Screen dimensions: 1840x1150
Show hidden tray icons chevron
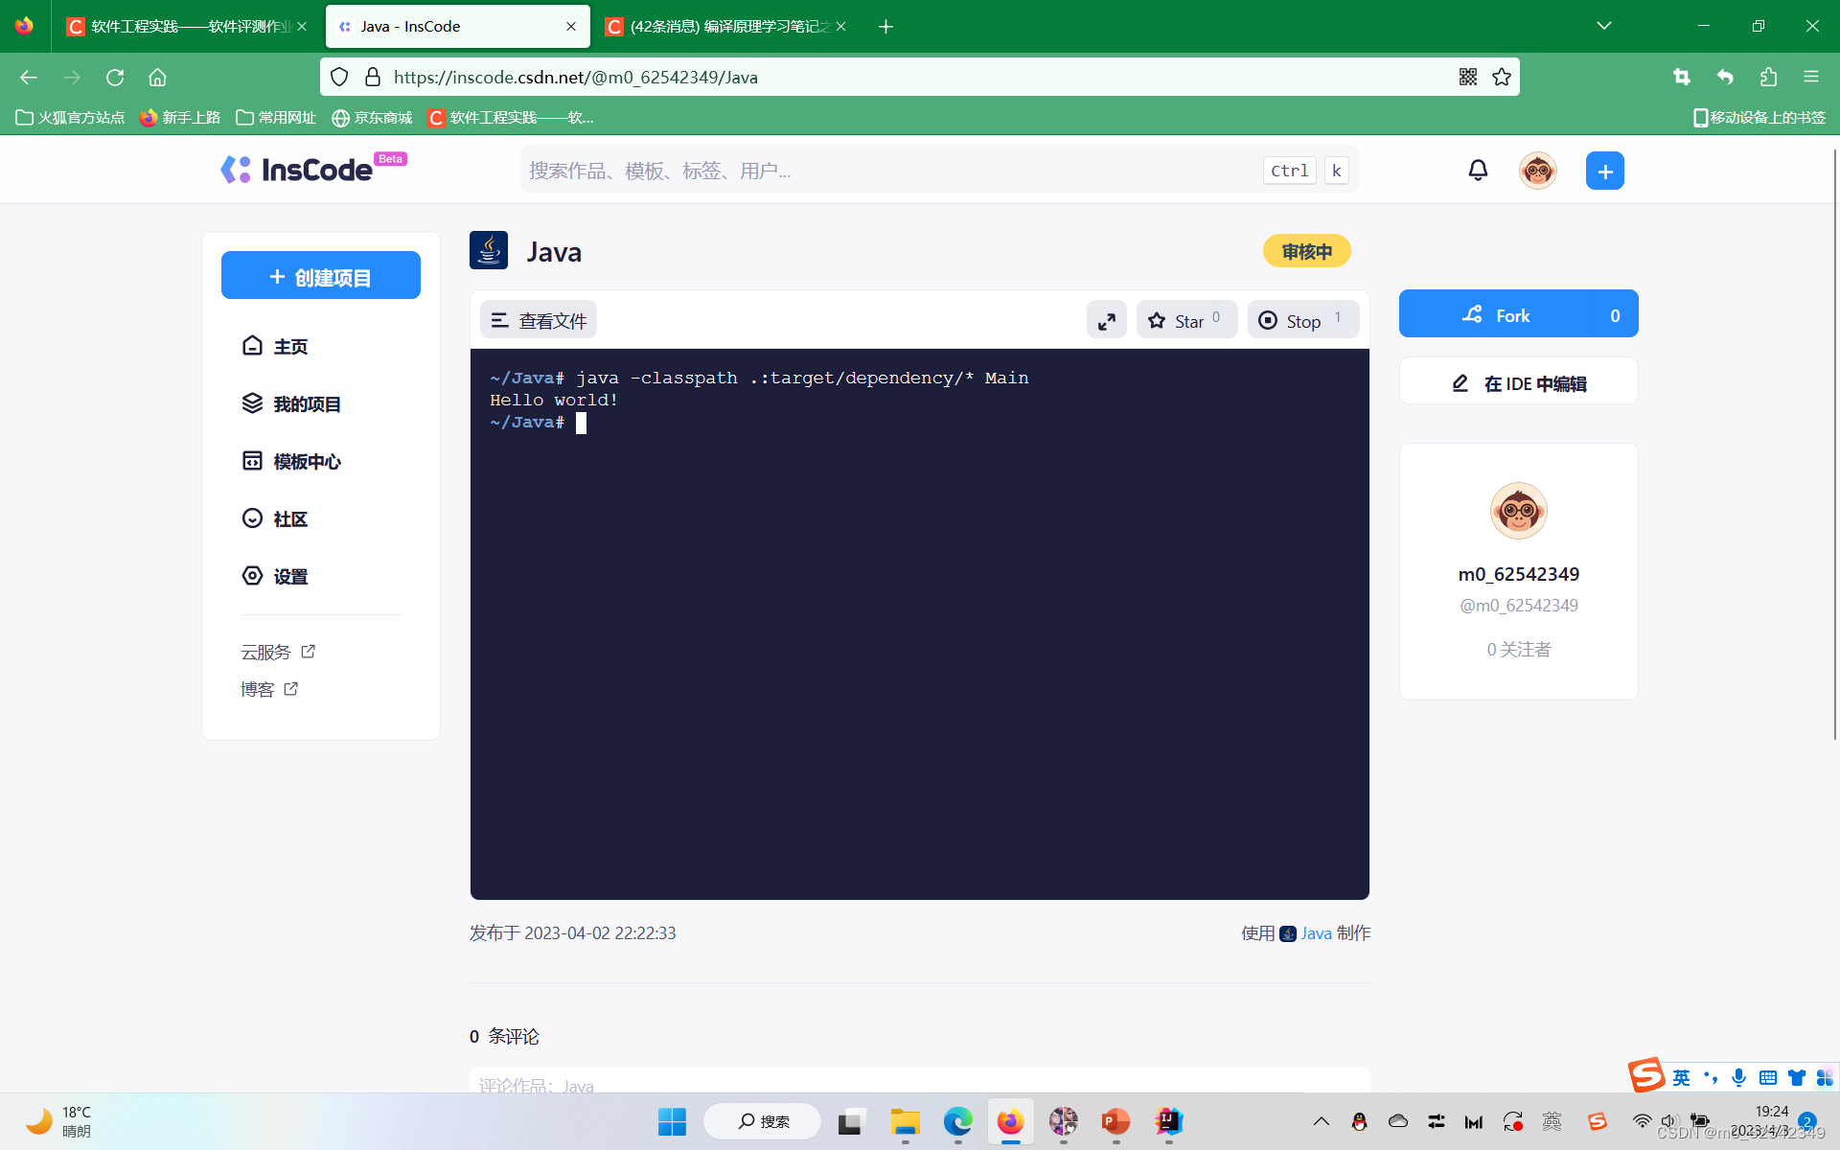tap(1321, 1121)
